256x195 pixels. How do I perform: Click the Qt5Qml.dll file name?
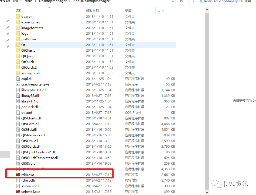pos(30,141)
